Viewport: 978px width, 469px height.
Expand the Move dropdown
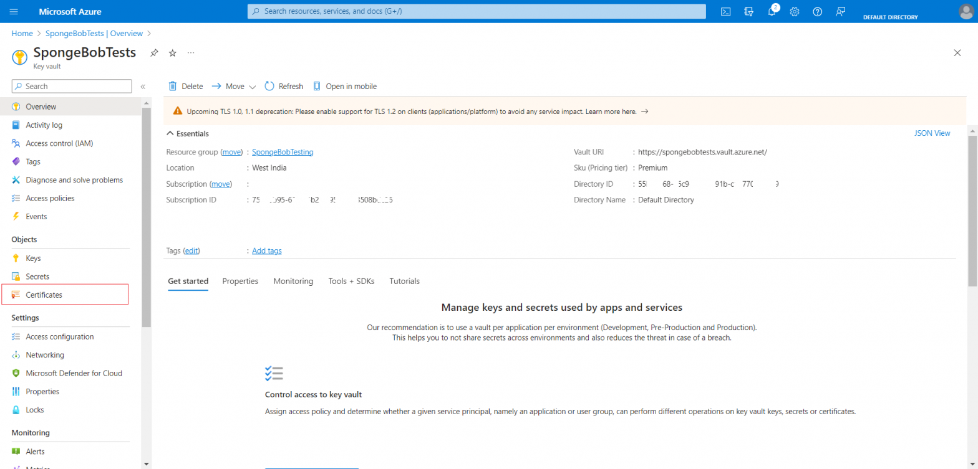(253, 87)
